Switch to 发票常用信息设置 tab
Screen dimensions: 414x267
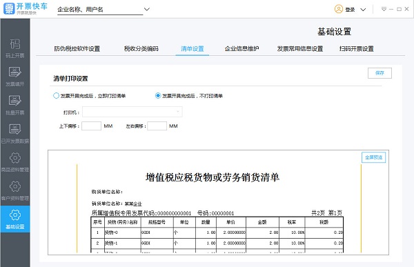(300, 48)
